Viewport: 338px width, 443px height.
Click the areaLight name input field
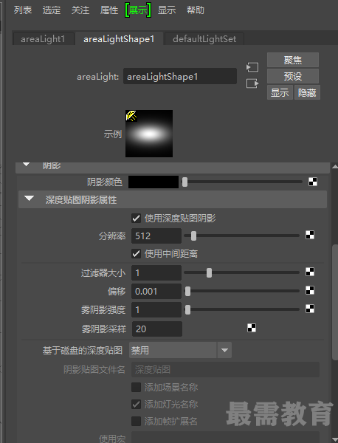click(180, 76)
